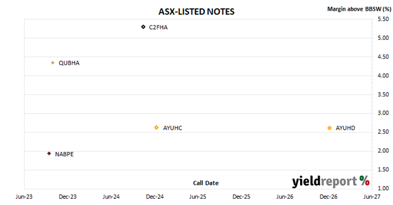Select the AYUHD text label

pyautogui.click(x=345, y=128)
